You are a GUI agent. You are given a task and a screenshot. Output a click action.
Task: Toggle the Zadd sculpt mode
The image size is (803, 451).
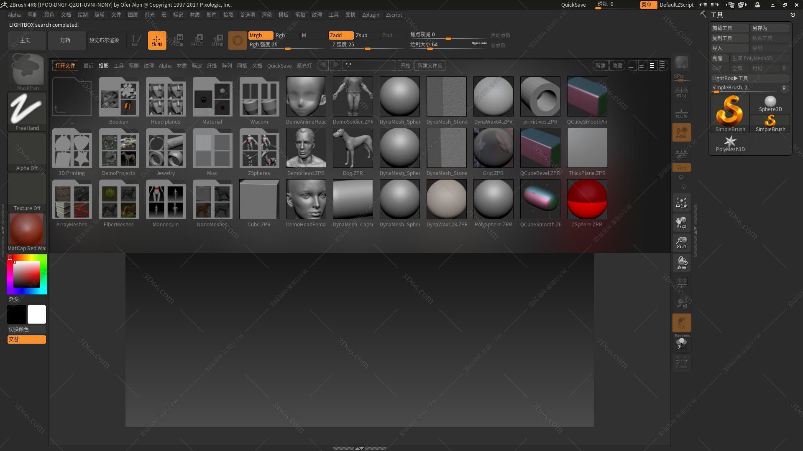[341, 35]
